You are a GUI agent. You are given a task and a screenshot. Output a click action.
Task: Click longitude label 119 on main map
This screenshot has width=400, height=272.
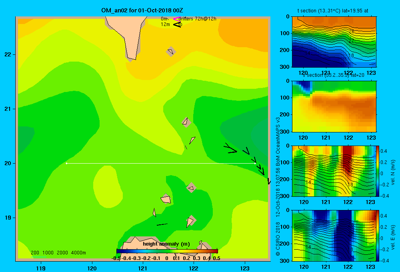(41, 268)
